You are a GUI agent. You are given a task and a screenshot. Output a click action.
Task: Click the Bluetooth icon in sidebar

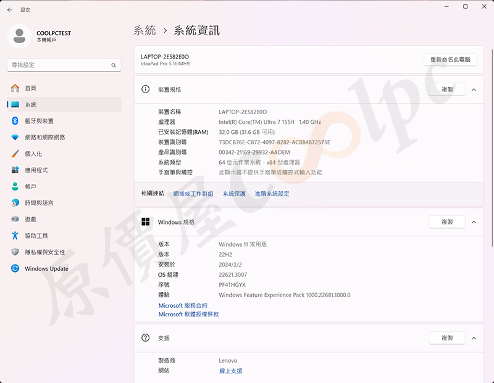pyautogui.click(x=15, y=121)
